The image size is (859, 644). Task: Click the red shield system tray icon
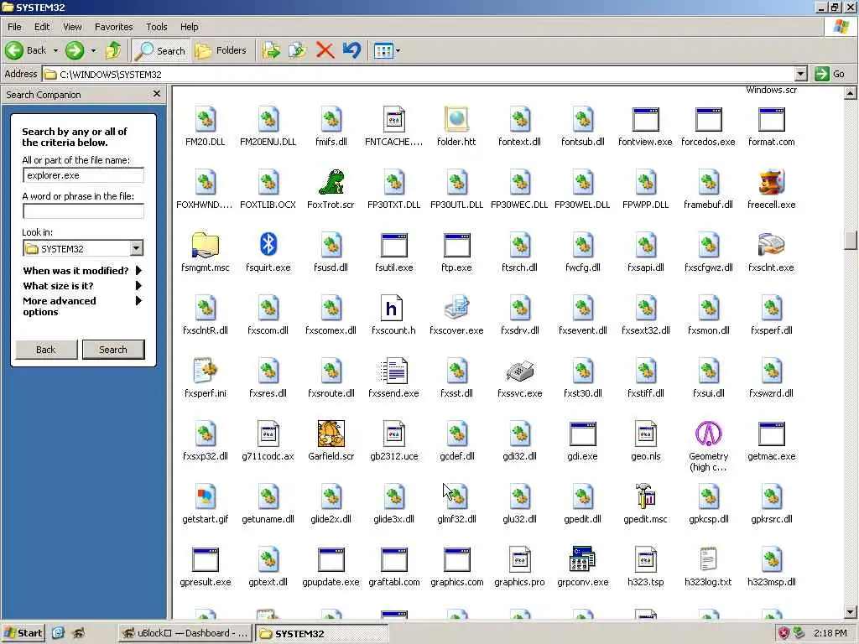tap(784, 633)
